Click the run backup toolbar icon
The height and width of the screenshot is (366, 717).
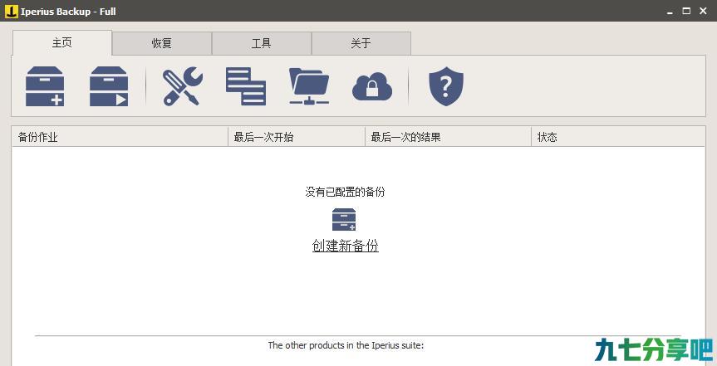tap(109, 86)
